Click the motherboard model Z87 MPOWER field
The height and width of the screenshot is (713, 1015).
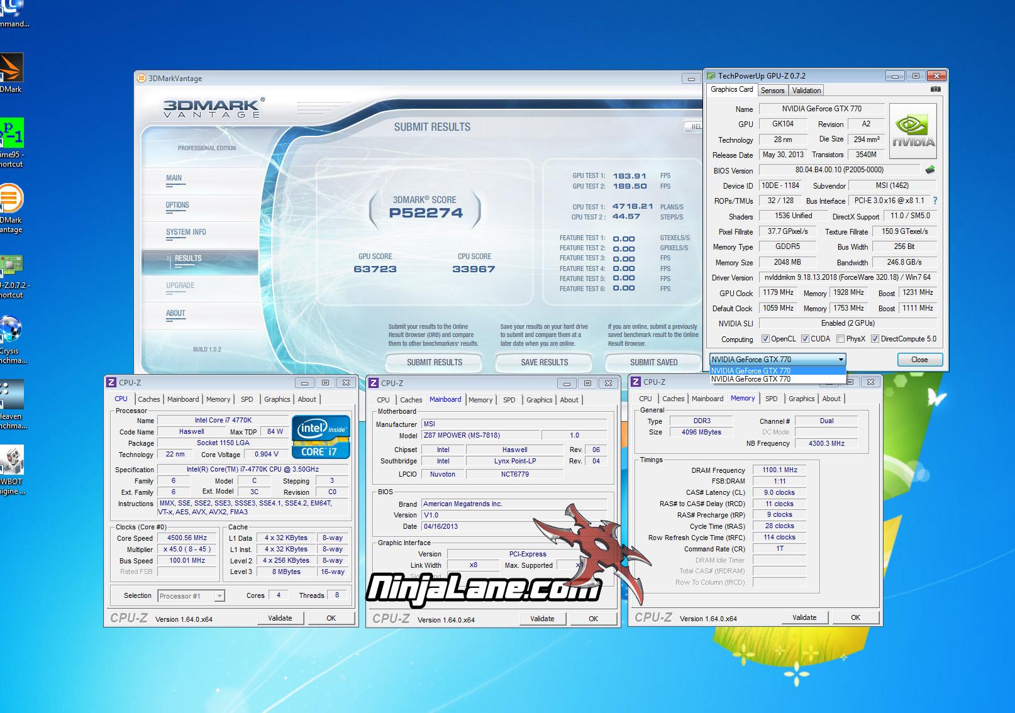[480, 435]
